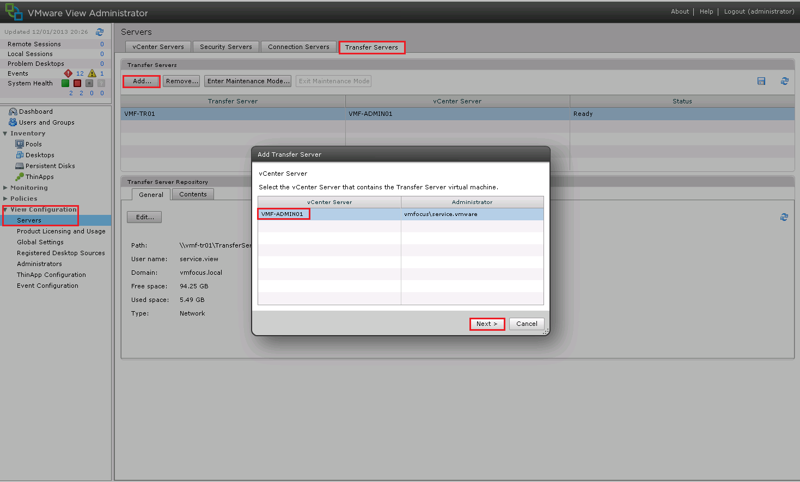Refresh the Transfer Server Repository panel
The height and width of the screenshot is (482, 800).
tap(784, 217)
